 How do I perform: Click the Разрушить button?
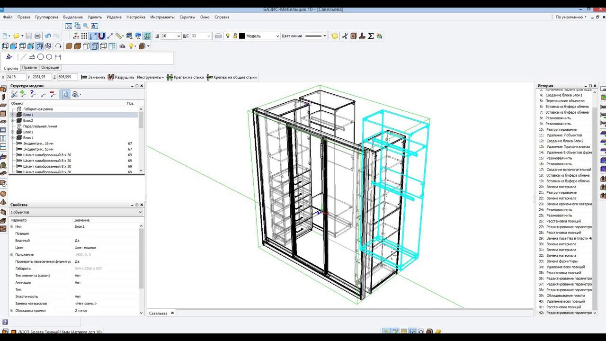[121, 77]
